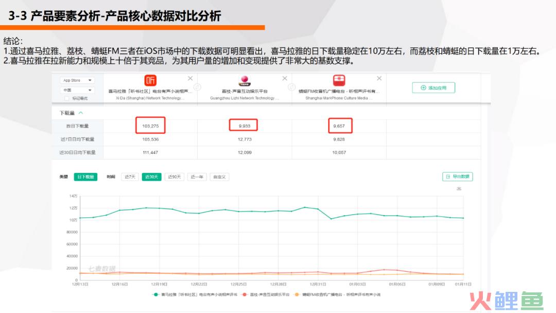The image size is (556, 313).
Task: Click swap icon between Lizhi and Qingting
Action: coord(291,87)
